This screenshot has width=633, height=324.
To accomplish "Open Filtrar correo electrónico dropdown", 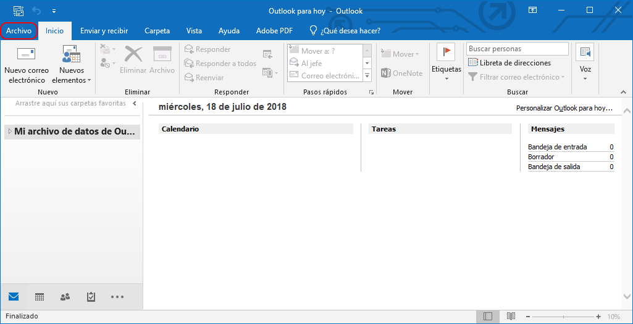I will [x=516, y=77].
